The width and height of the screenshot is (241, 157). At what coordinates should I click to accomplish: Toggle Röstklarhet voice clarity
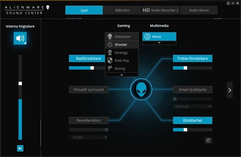click(x=193, y=120)
